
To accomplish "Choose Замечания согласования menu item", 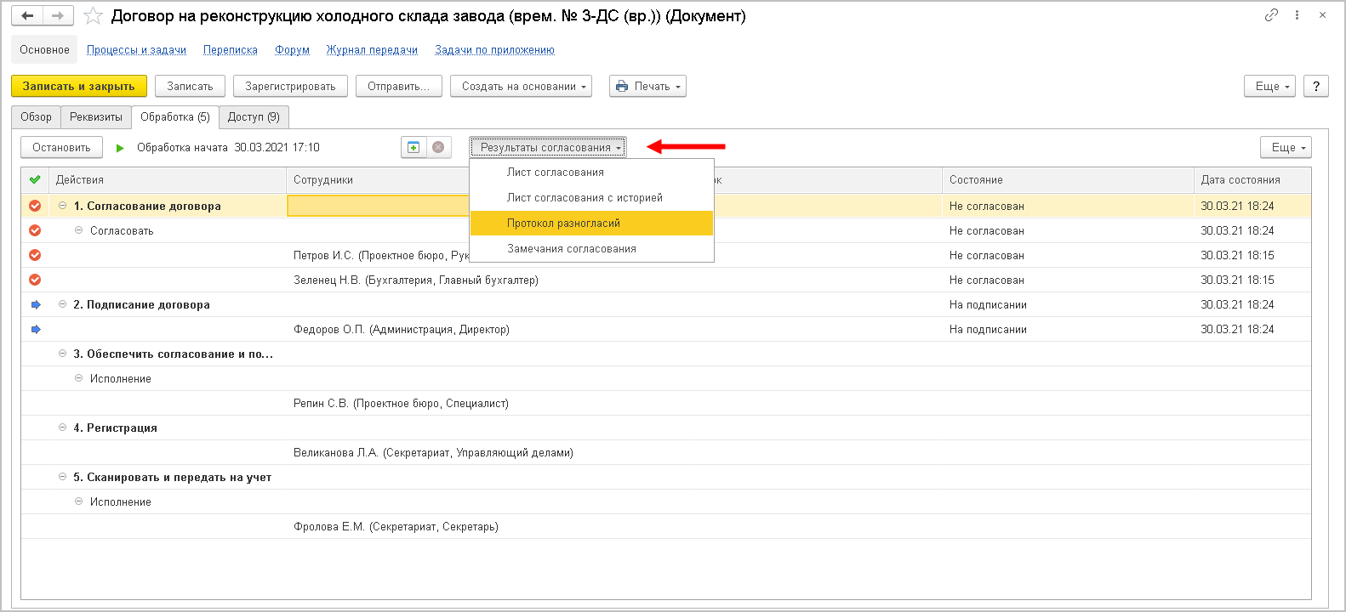I will coord(591,248).
